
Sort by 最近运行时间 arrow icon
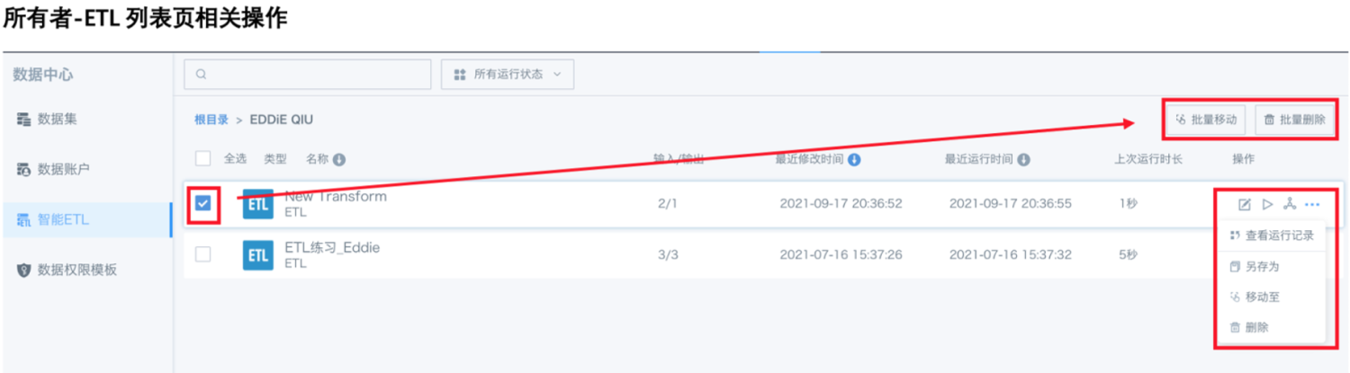1023,160
